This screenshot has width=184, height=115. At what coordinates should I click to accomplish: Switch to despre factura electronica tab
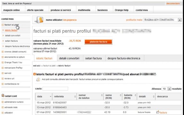[124, 58]
